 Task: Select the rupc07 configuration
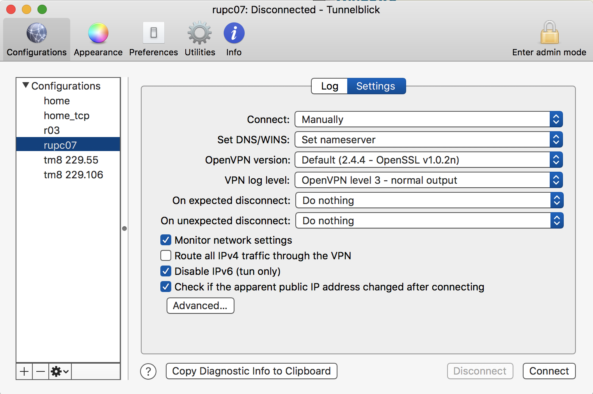coord(68,145)
